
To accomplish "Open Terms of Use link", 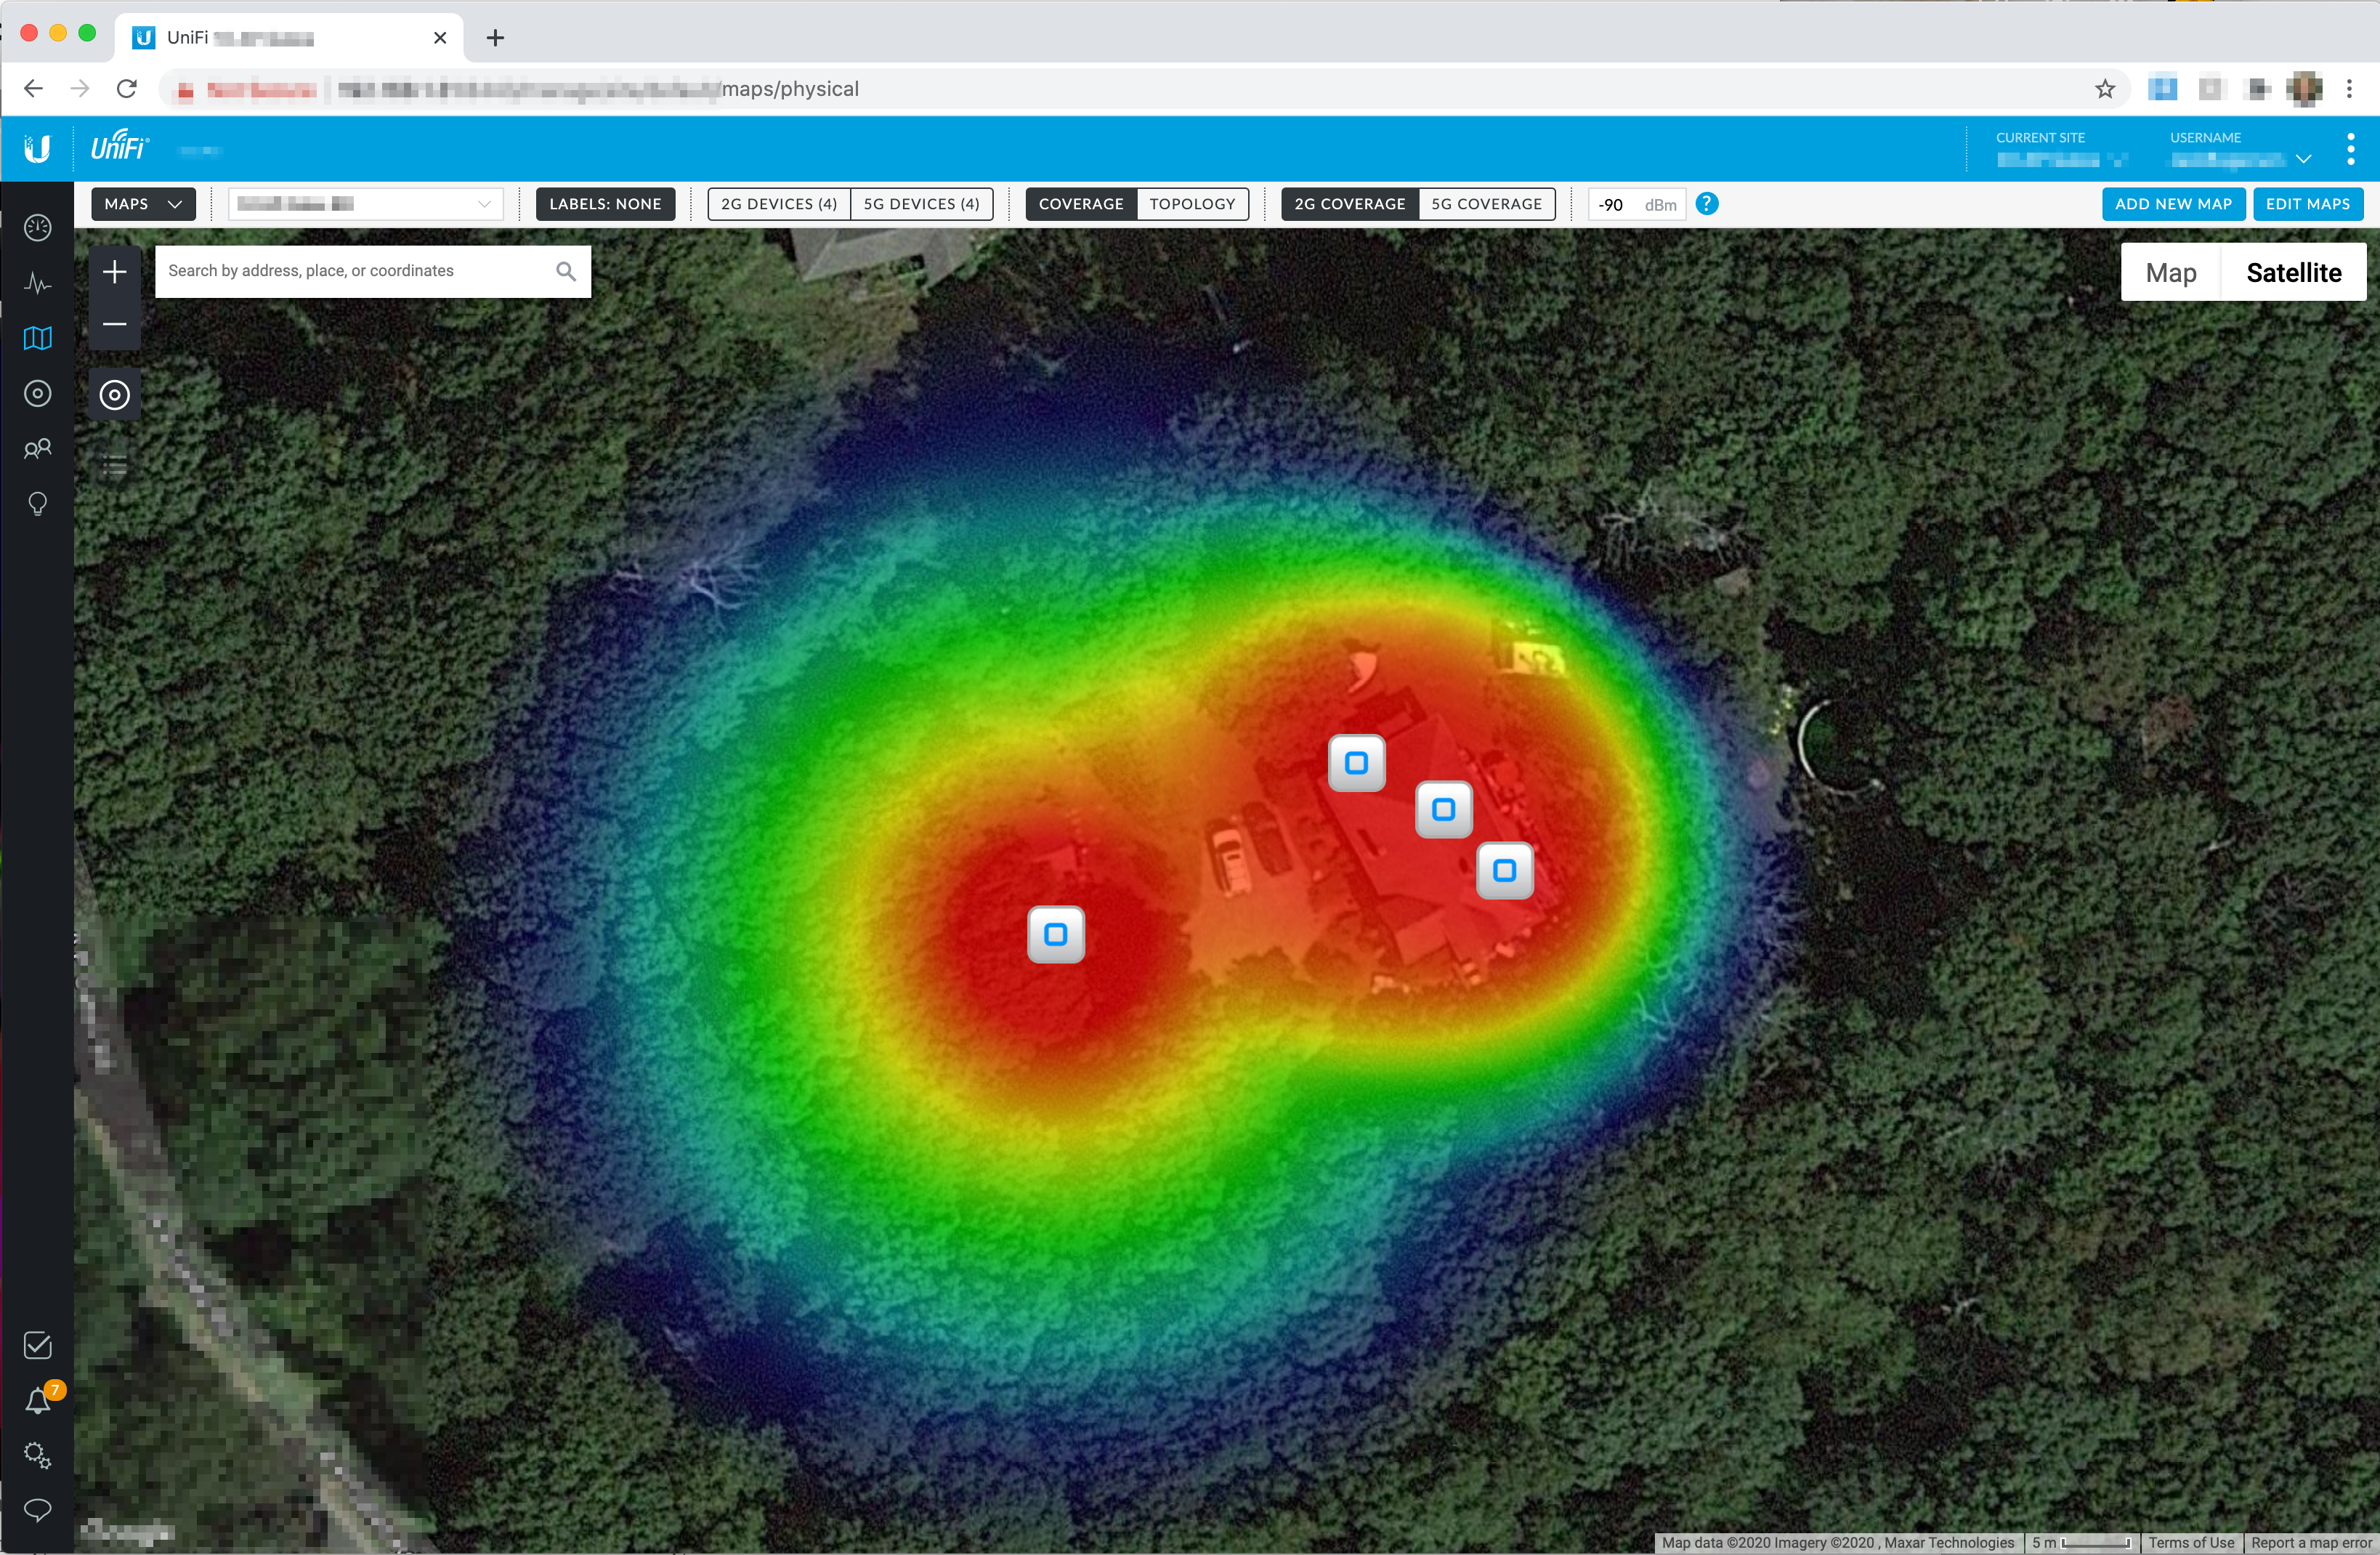I will pyautogui.click(x=2192, y=1543).
